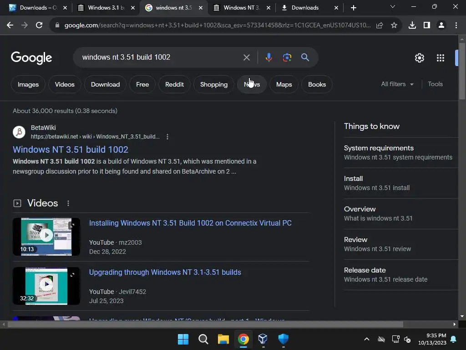
Task: Click the Google logo
Action: pyautogui.click(x=31, y=58)
